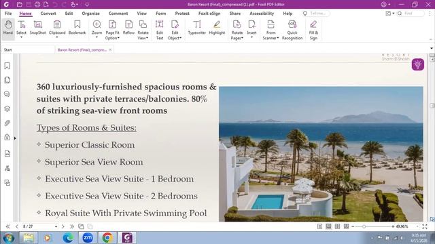Switch to continuous facing view mode

point(346,226)
